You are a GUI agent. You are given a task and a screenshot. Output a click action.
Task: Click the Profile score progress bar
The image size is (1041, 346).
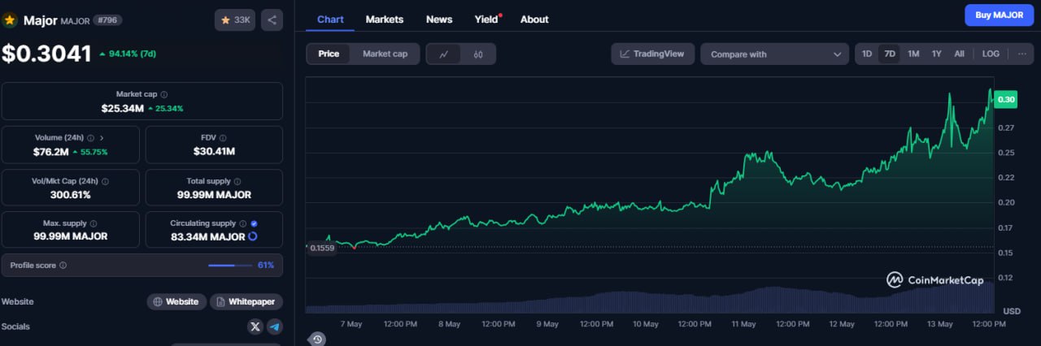(230, 266)
